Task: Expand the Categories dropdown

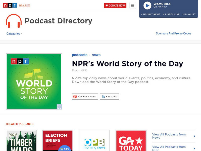Action: click(x=14, y=34)
